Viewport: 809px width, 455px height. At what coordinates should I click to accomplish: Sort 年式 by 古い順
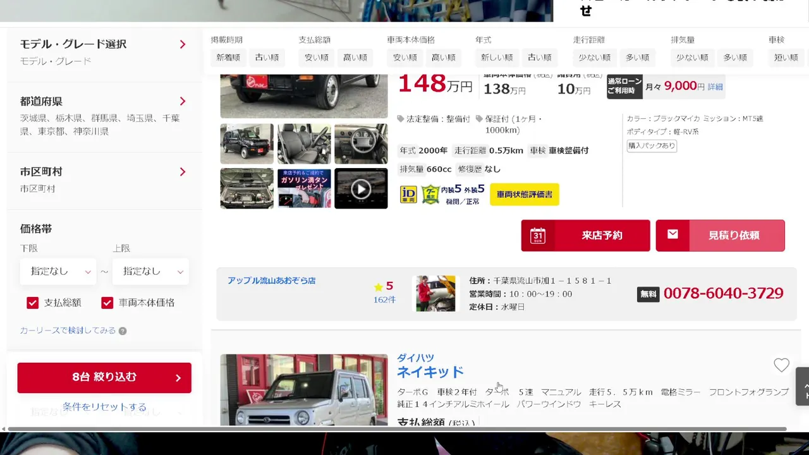(x=540, y=58)
